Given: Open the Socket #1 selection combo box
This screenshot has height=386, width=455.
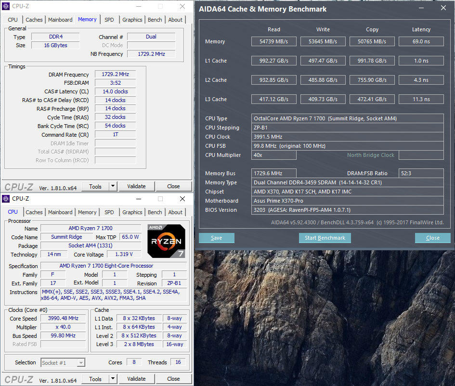Looking at the screenshot, I should [x=63, y=362].
